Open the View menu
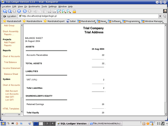The height and width of the screenshot is (126, 168). 20,7
